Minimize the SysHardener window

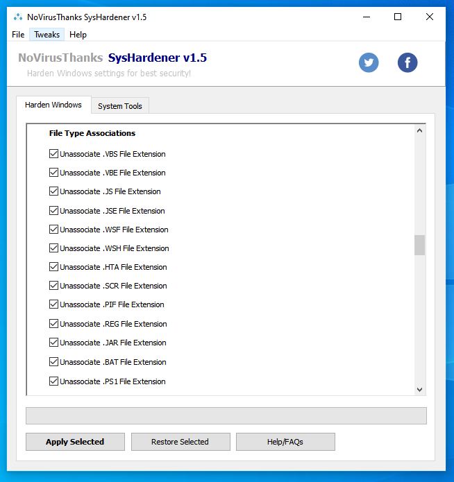pos(367,17)
